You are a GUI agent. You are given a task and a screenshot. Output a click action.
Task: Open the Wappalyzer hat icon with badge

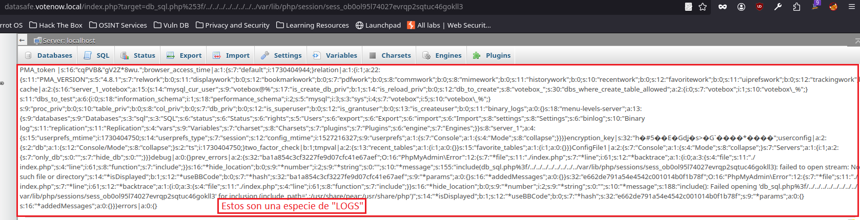coord(815,6)
